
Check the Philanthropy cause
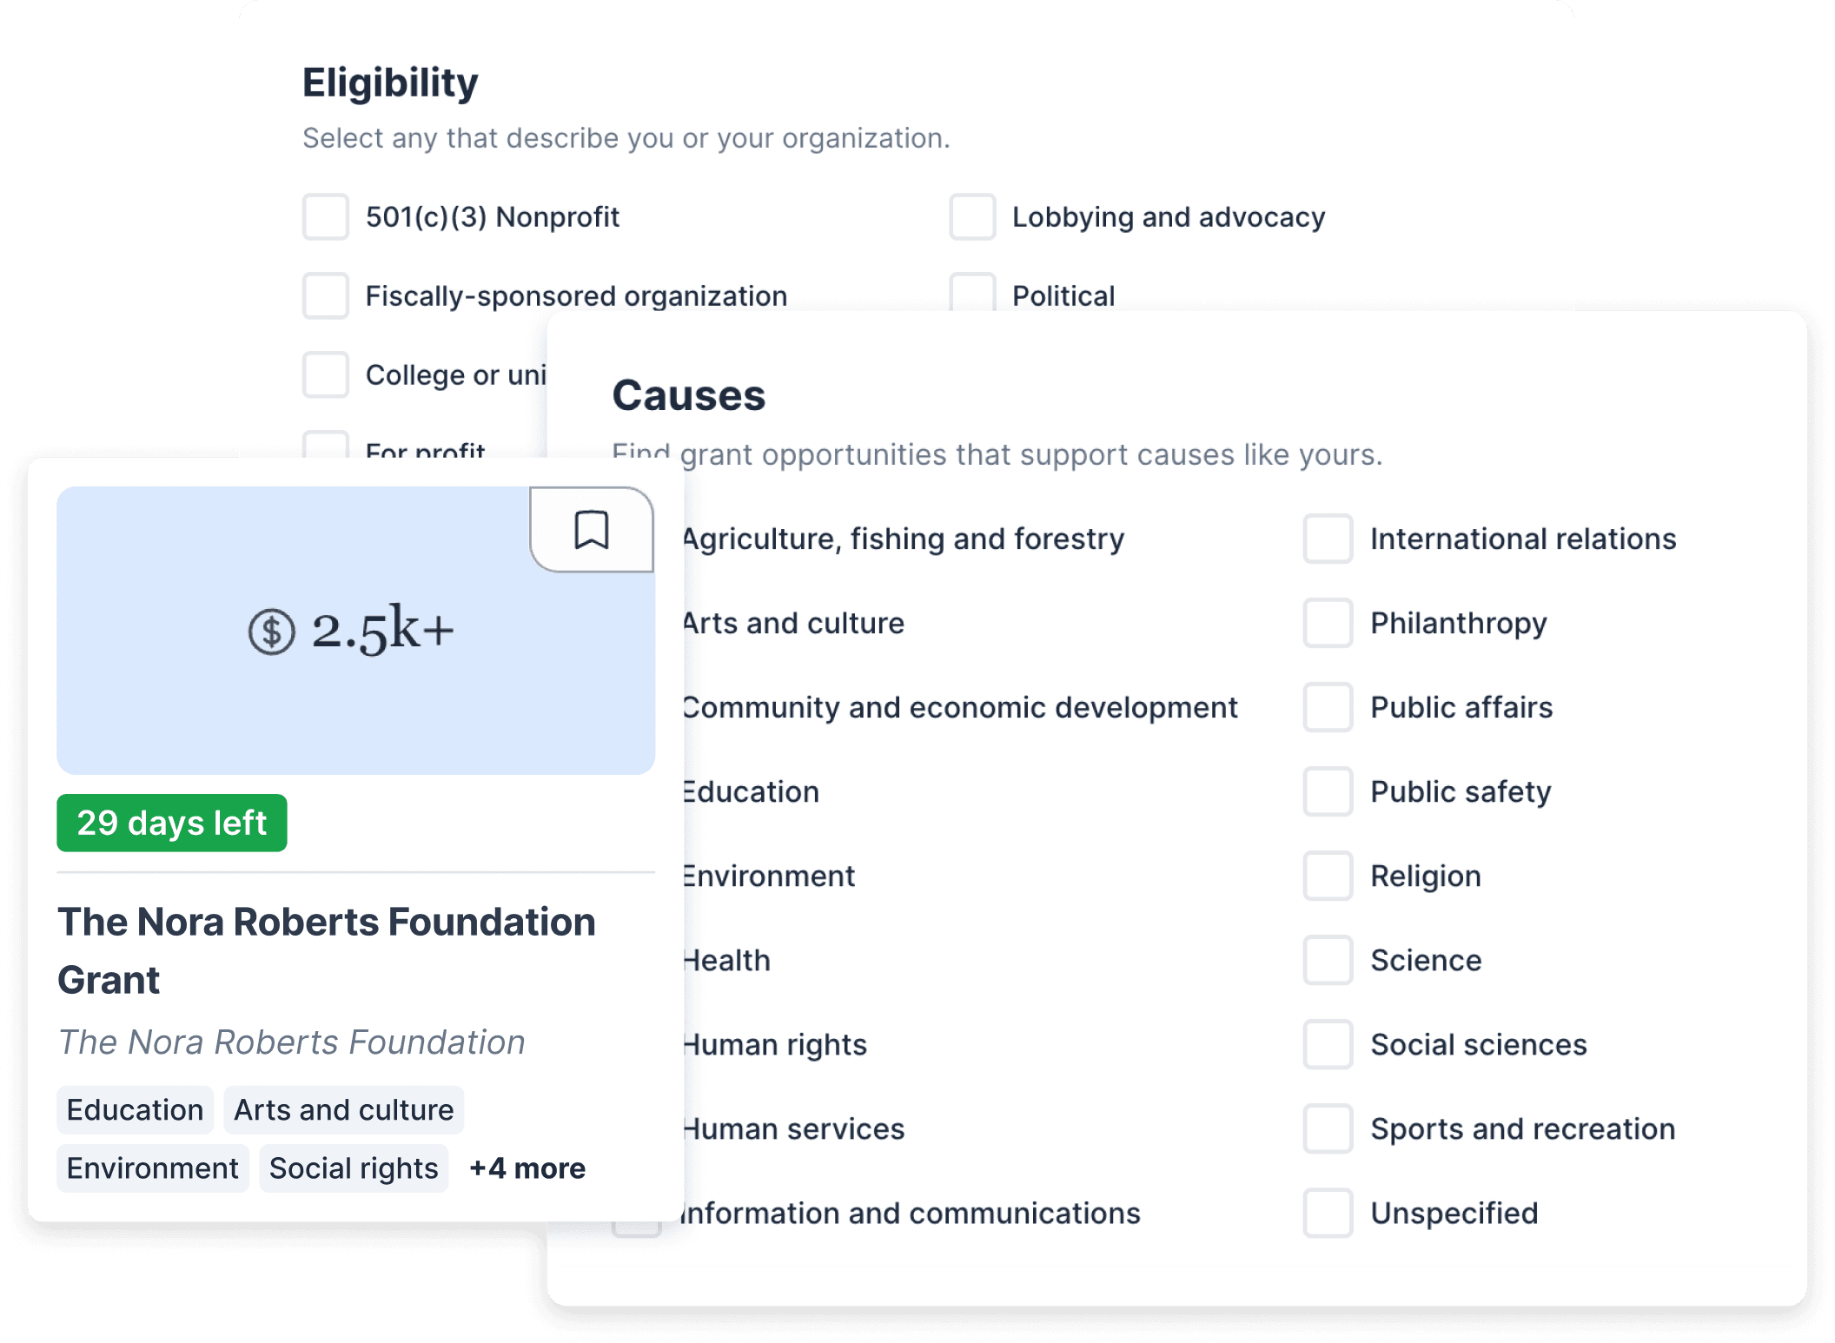(1327, 623)
